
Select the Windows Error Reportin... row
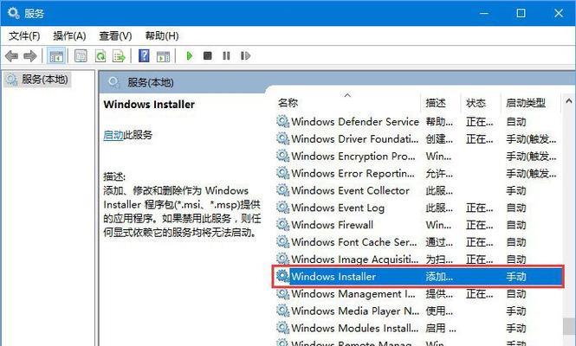(418, 173)
